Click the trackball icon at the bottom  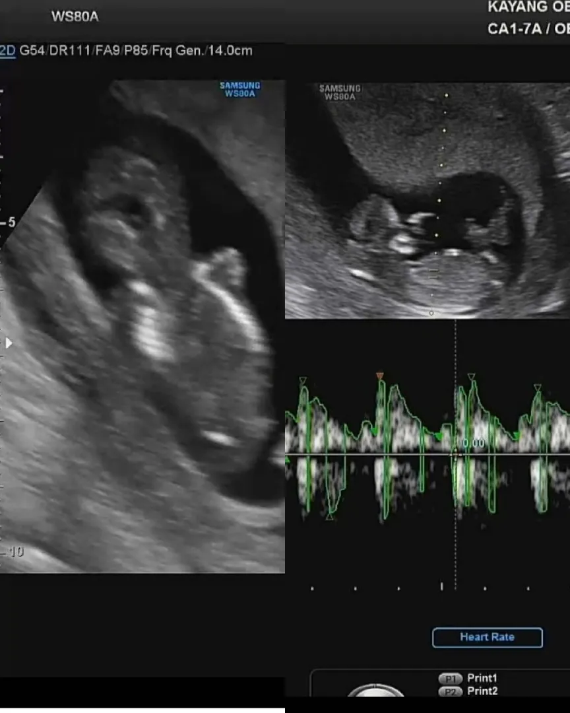coord(375,691)
